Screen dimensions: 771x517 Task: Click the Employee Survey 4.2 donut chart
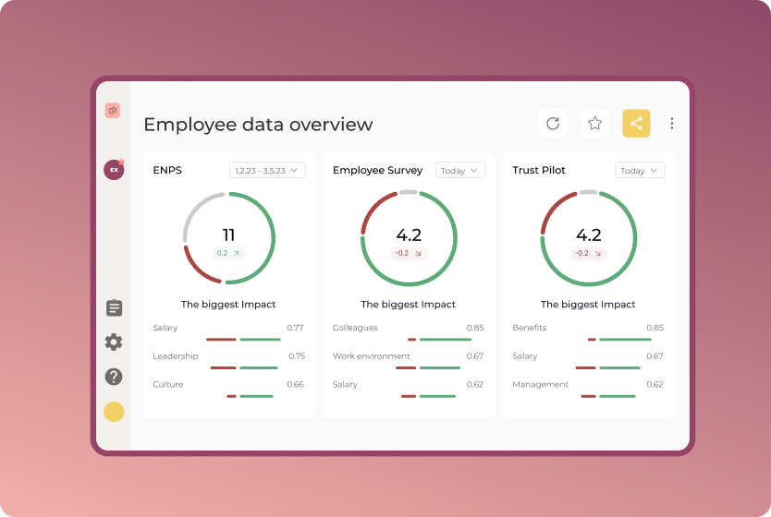tap(409, 238)
